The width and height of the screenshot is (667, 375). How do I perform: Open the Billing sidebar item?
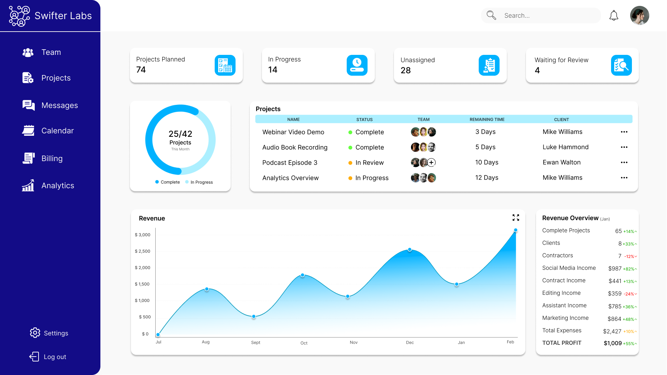click(52, 158)
